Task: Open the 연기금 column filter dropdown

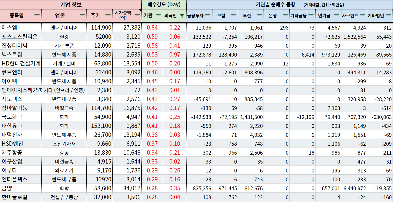Action: [x=337, y=16]
